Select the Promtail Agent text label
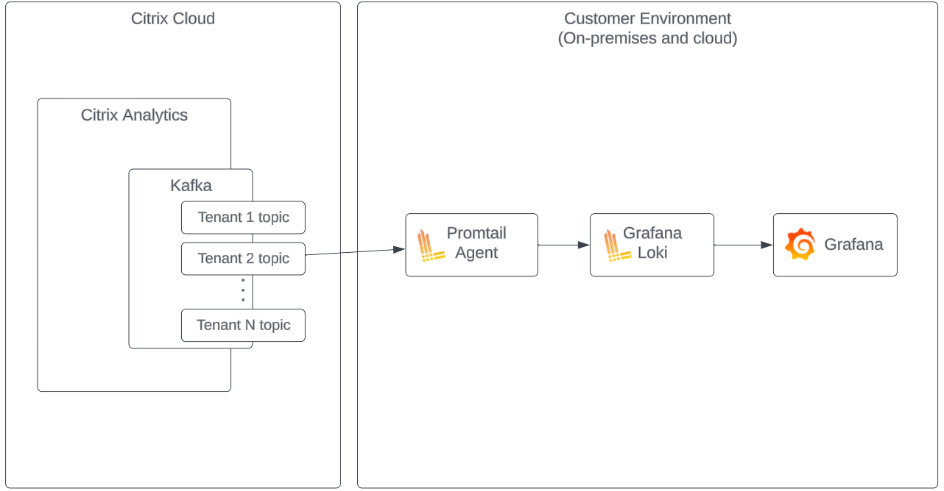 point(476,243)
